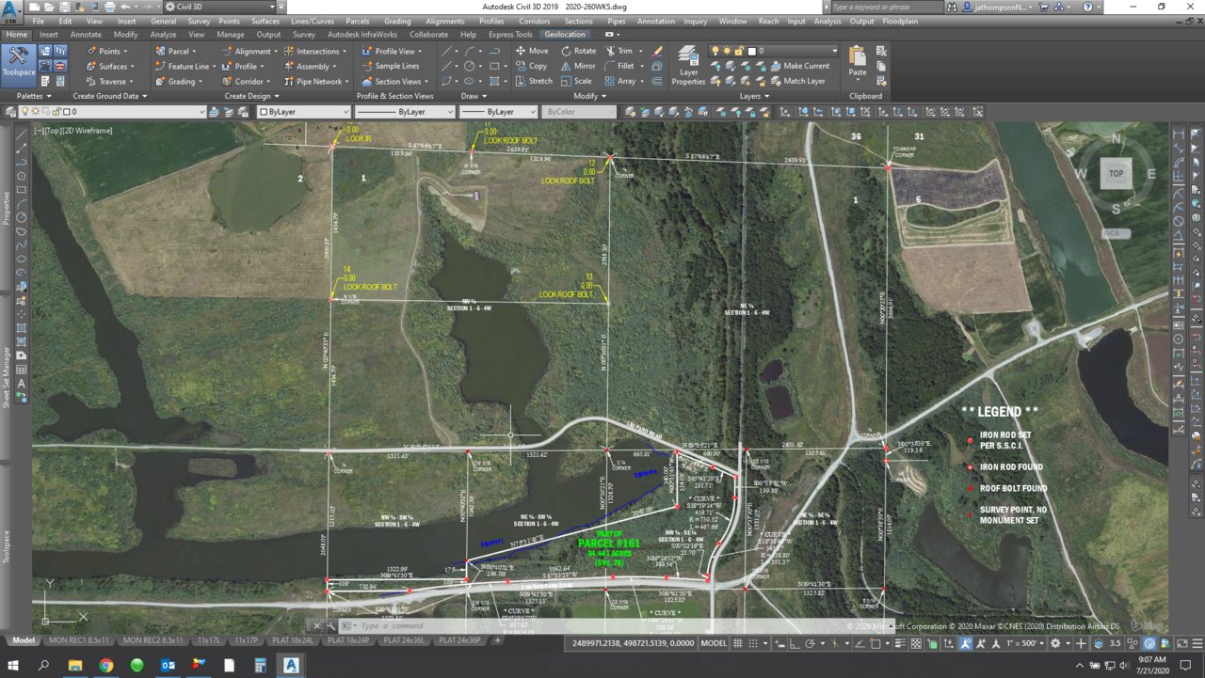Toggle grid display in status bar

(739, 643)
